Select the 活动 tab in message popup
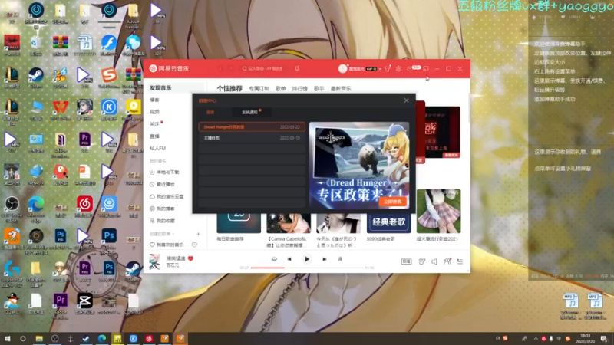The width and height of the screenshot is (614, 345). (x=210, y=112)
